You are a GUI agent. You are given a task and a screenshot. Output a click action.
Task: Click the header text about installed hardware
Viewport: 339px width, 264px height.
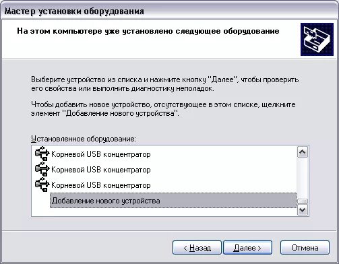tap(148, 31)
